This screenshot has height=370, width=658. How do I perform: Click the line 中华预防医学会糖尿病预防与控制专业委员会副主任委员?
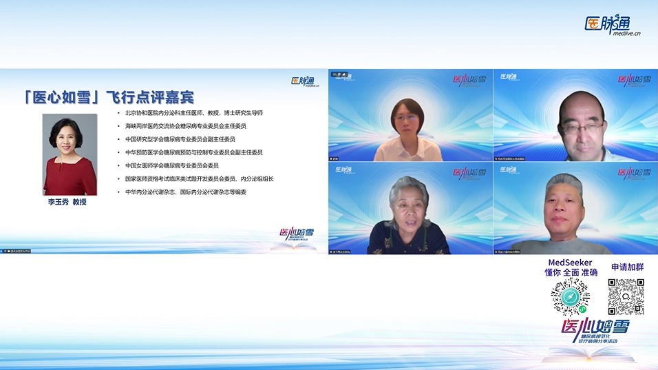tap(194, 152)
